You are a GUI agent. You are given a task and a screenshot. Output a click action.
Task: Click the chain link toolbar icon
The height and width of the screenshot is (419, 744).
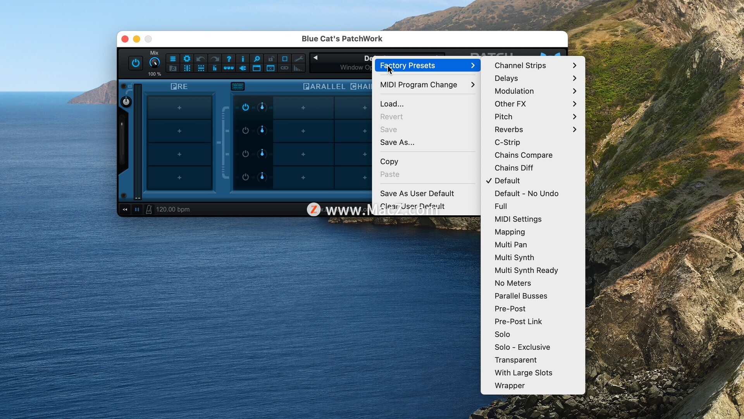(285, 68)
